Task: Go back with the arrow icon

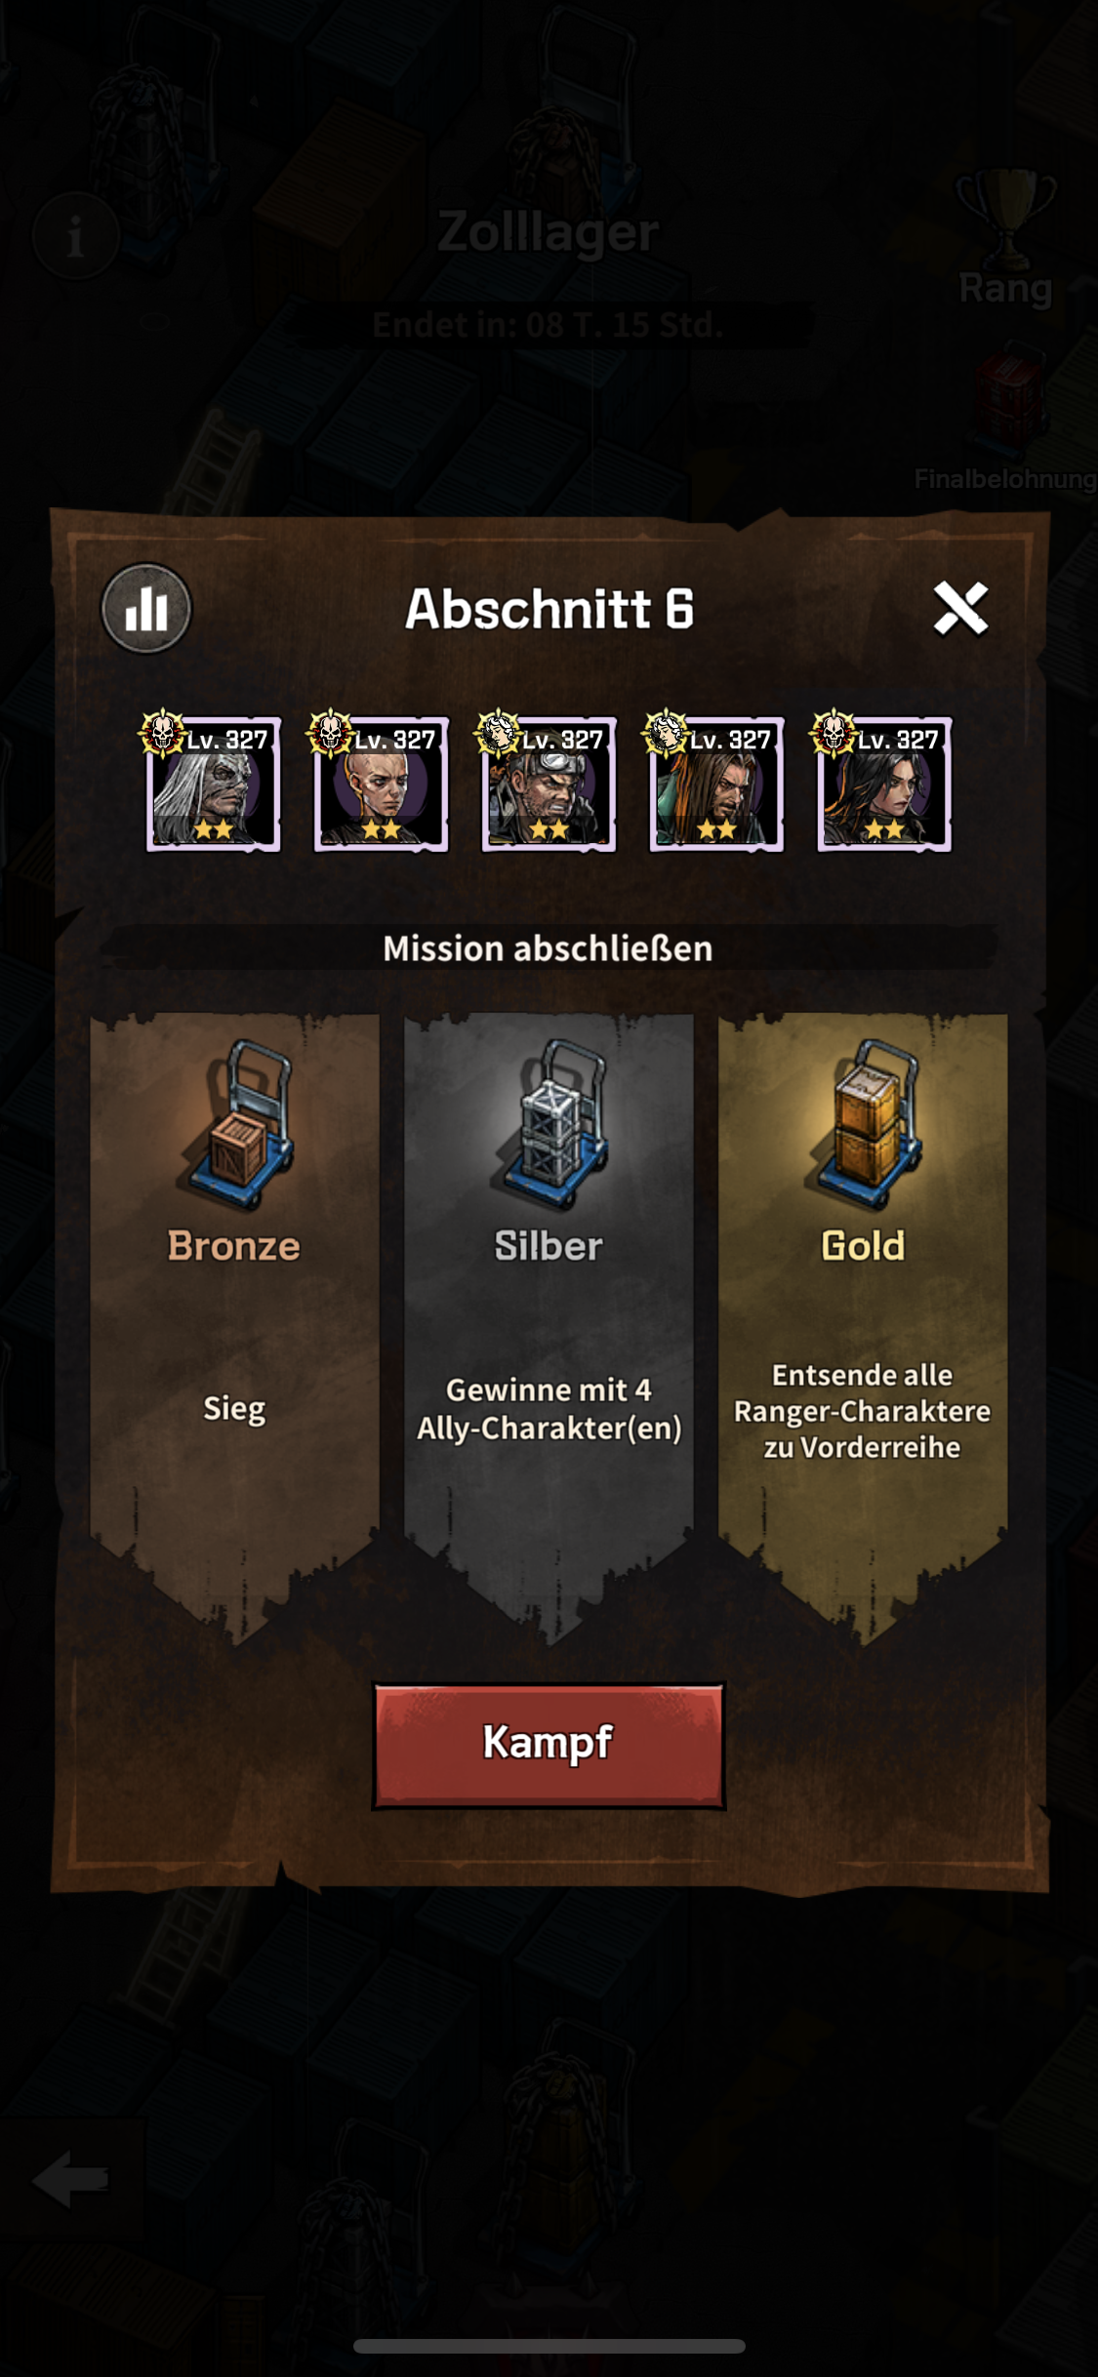Action: (70, 2178)
